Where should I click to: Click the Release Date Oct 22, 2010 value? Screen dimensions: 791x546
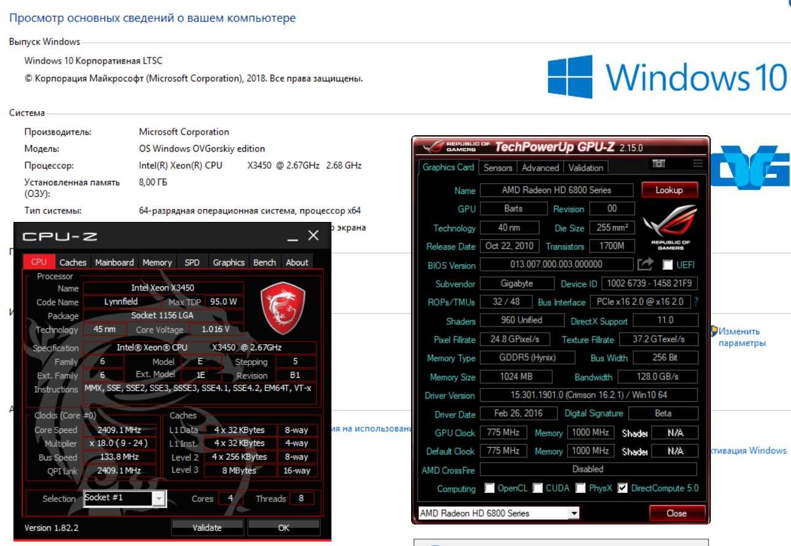coord(510,246)
